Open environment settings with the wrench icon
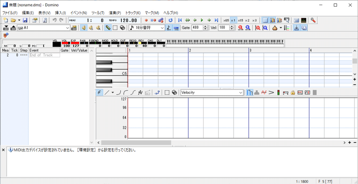The width and height of the screenshot is (358, 184). [x=313, y=20]
